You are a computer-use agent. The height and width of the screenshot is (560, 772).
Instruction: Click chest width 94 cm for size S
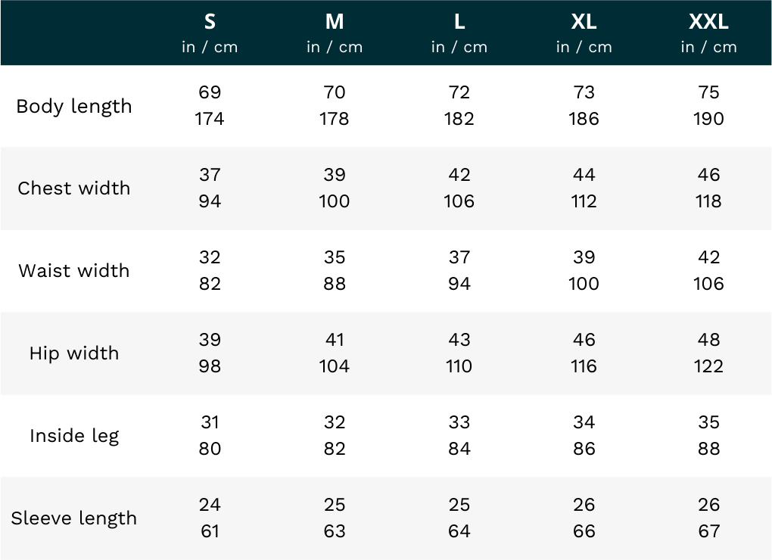(210, 201)
